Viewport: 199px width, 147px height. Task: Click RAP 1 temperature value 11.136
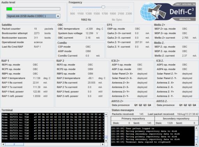[37, 78]
